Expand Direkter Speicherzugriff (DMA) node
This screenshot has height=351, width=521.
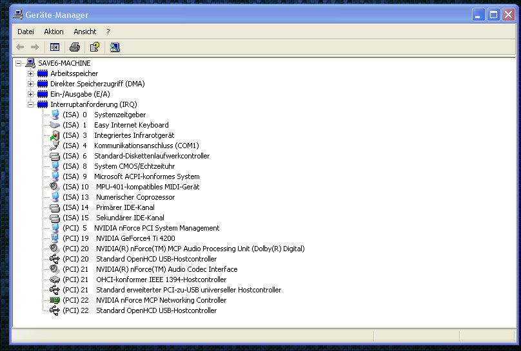click(x=30, y=84)
